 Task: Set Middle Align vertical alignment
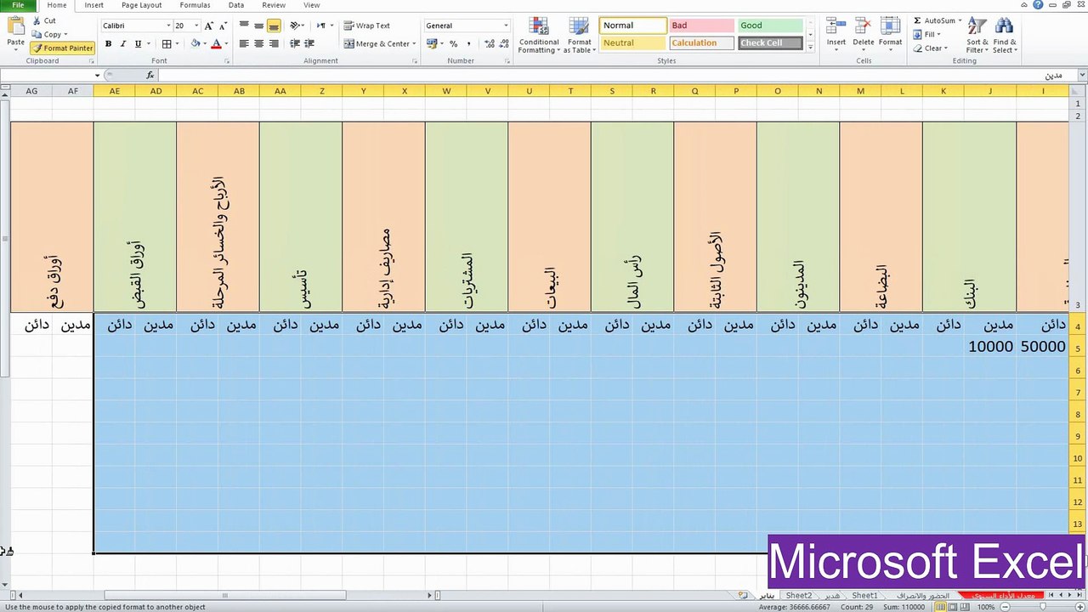[x=258, y=25]
